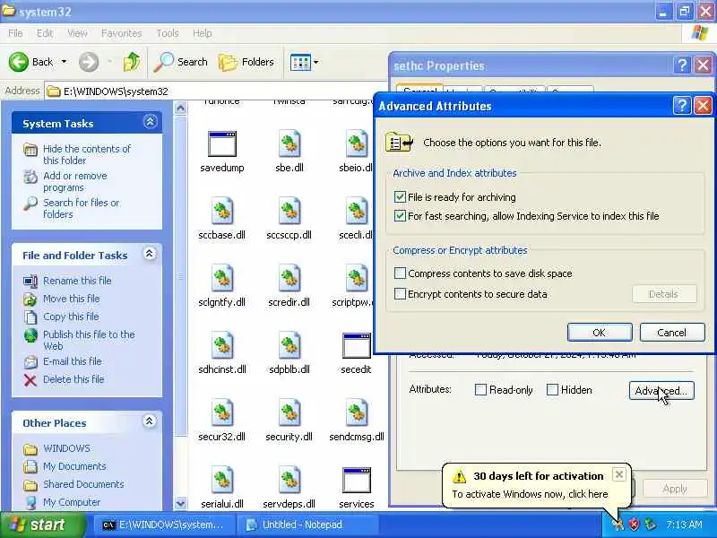Click the Advanced... button in sethc Properties
This screenshot has width=717, height=538.
[x=661, y=391]
